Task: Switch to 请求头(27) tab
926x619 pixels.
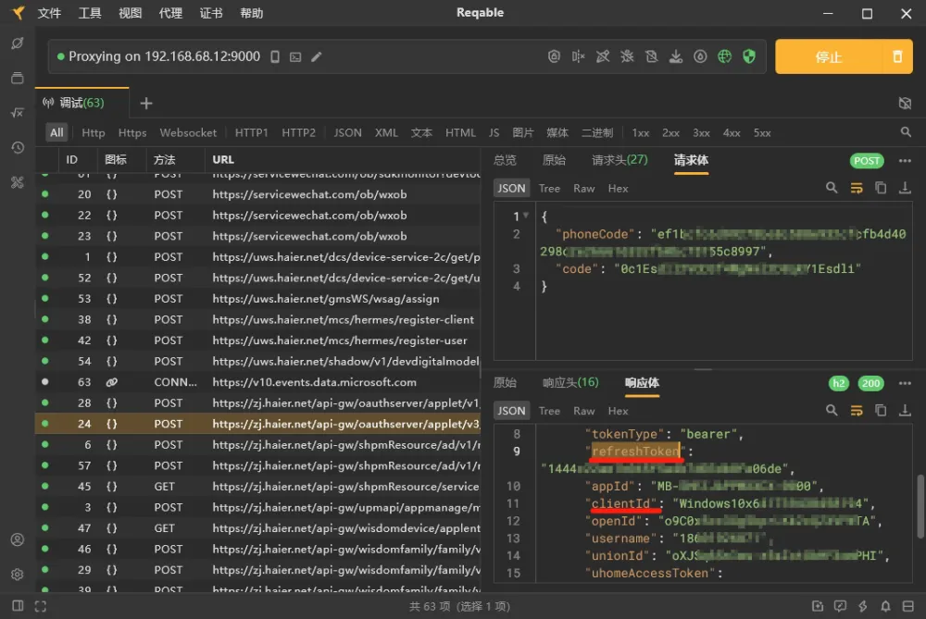Action: click(619, 160)
